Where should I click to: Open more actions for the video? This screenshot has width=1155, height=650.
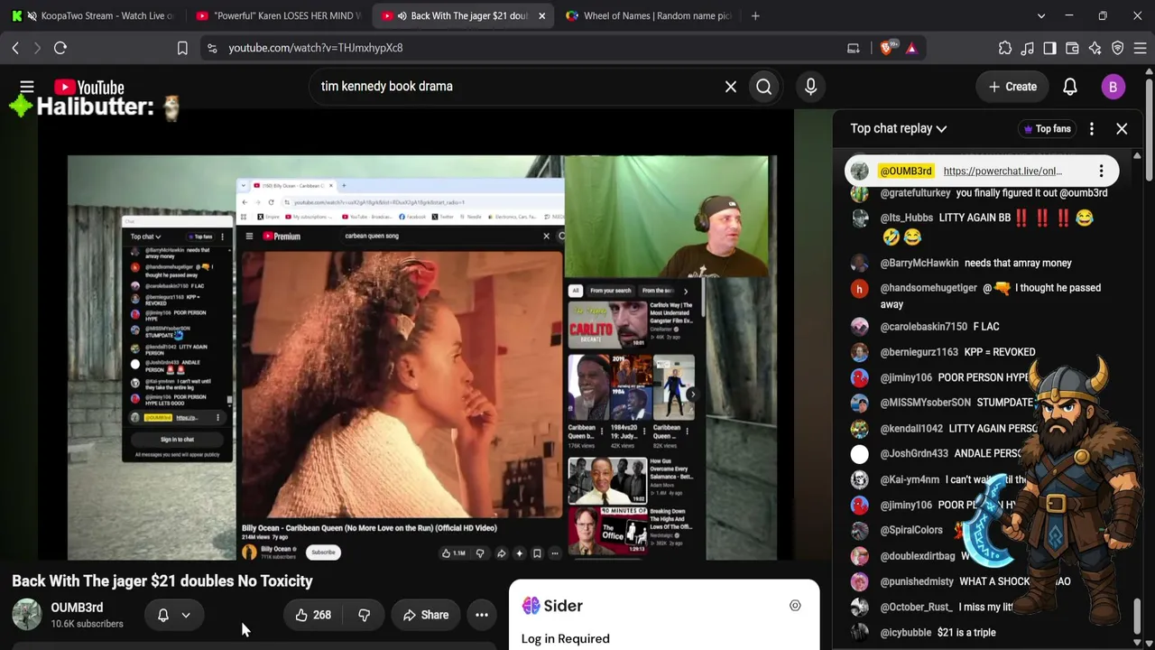pos(482,615)
